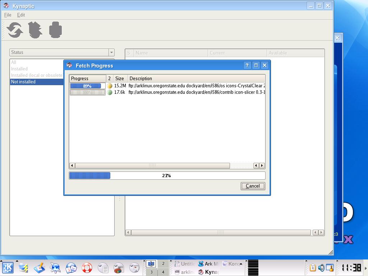Click the Progress column header
Viewport: 368px width, 276px height.
tap(88, 78)
